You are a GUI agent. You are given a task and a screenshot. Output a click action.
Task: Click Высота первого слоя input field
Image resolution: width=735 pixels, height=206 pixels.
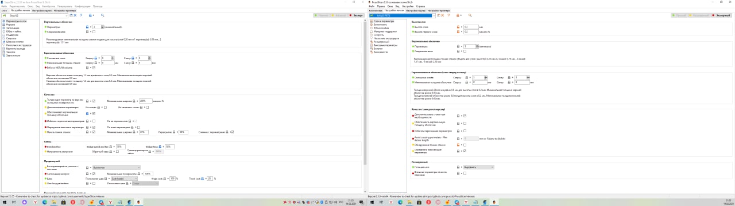[x=471, y=32]
